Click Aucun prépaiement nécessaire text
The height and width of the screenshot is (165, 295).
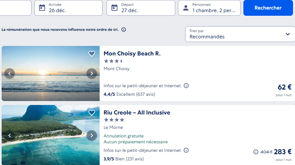(135, 142)
